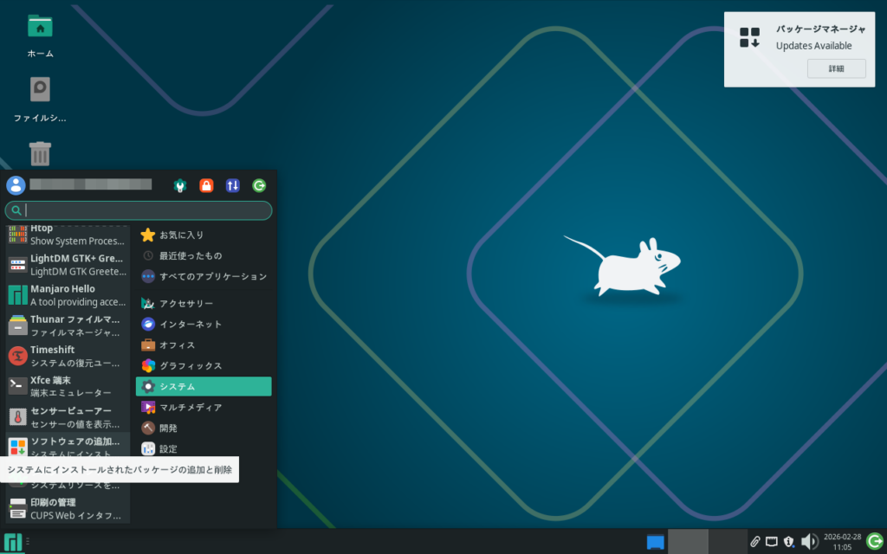Open the clipboard paperclip tray icon
This screenshot has height=554, width=887.
coord(754,542)
